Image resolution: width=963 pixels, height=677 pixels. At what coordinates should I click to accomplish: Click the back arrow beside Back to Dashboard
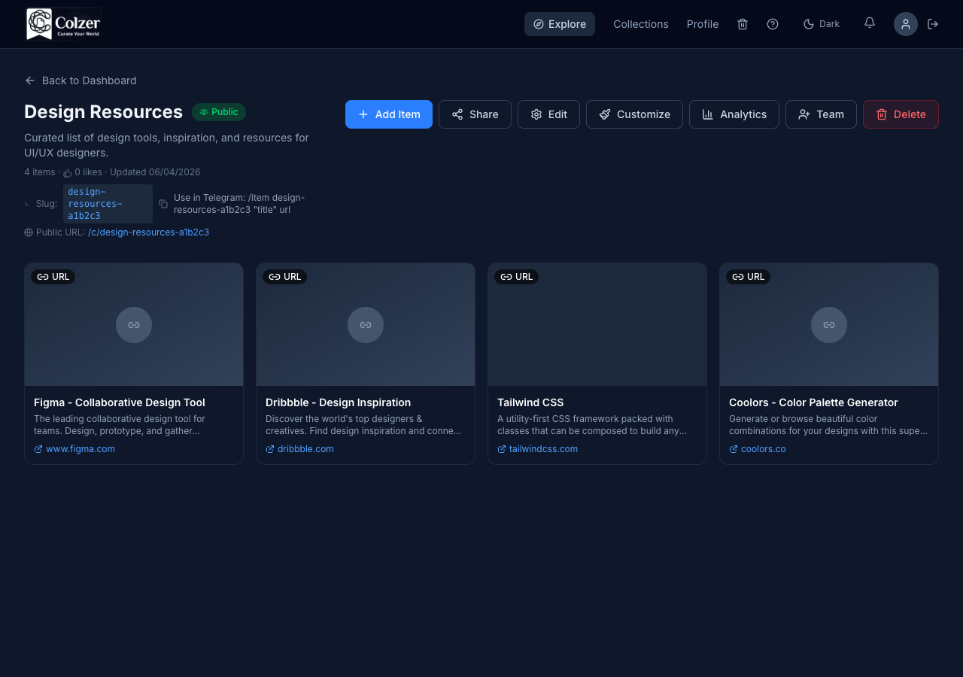pyautogui.click(x=29, y=80)
